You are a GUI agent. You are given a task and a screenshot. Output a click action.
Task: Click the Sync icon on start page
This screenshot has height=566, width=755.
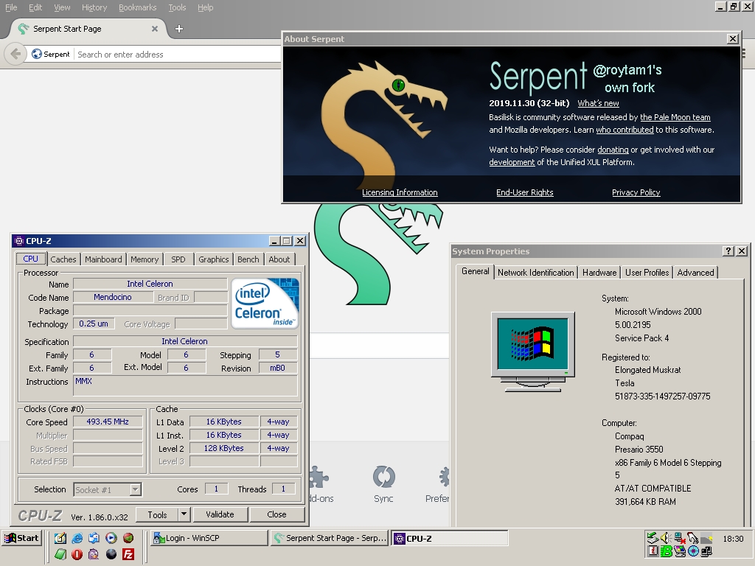(383, 478)
